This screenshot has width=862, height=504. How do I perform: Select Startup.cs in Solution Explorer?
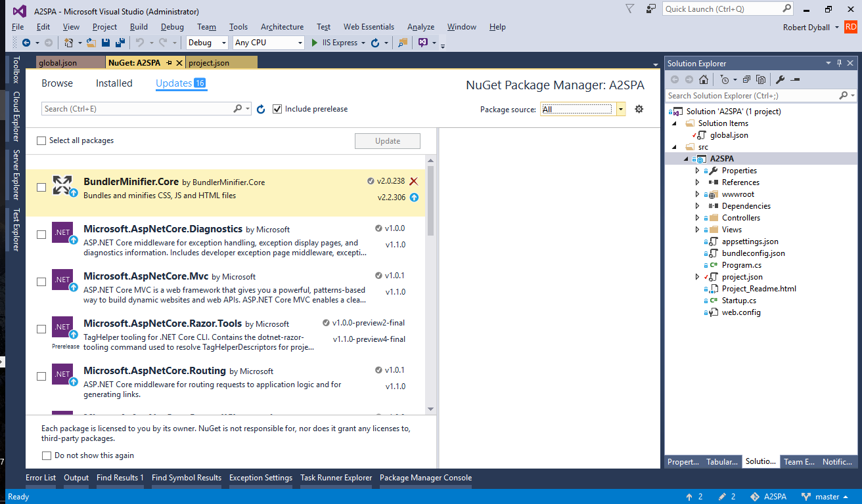pyautogui.click(x=739, y=301)
